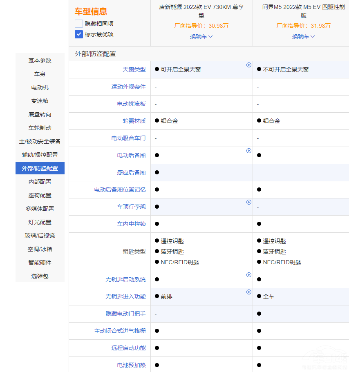Expand 换辆车 dropdown under 唐新能源
Screen dimensions: 349x372
[201, 36]
